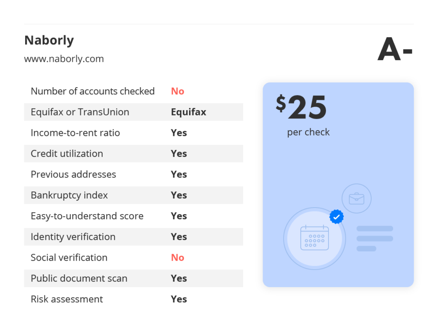Click the A- grade rating

(395, 50)
